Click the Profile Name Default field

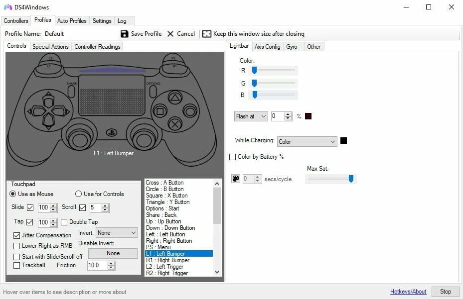80,34
